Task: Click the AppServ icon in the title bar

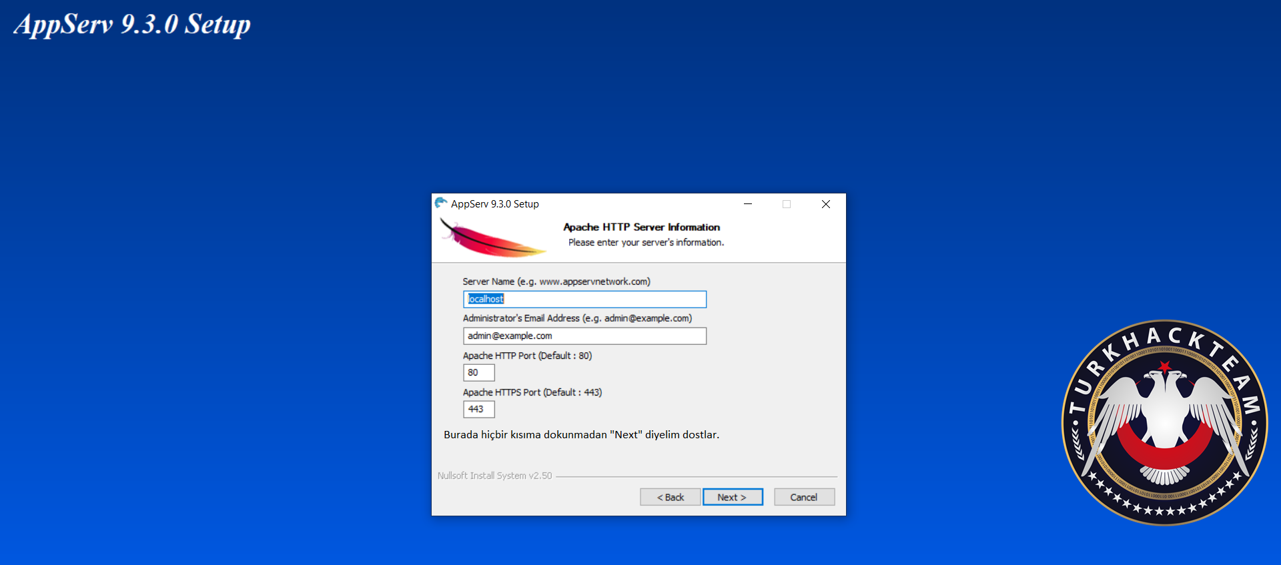Action: pos(441,203)
